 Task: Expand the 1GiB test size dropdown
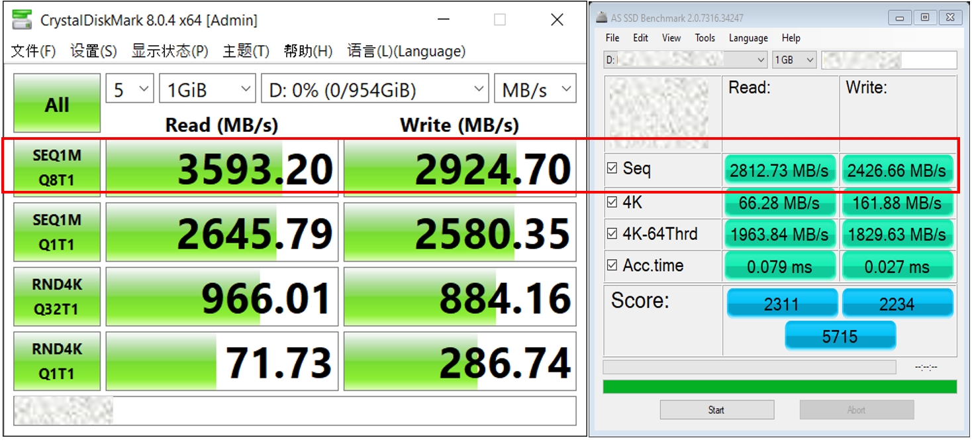click(207, 89)
